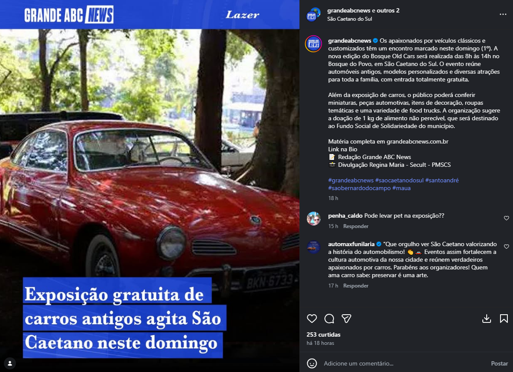Open penha_caldo's profile picture
The height and width of the screenshot is (372, 513).
(313, 219)
